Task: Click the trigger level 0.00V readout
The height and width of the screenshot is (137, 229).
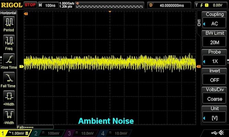Action: click(217, 5)
